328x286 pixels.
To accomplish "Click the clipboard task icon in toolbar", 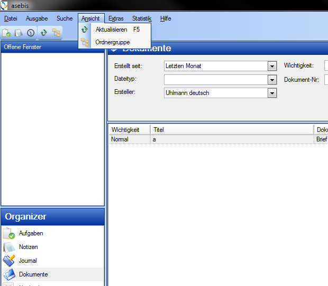I will 7,33.
